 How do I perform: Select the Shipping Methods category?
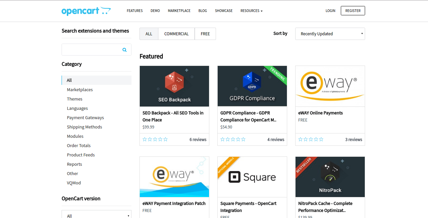(x=85, y=127)
